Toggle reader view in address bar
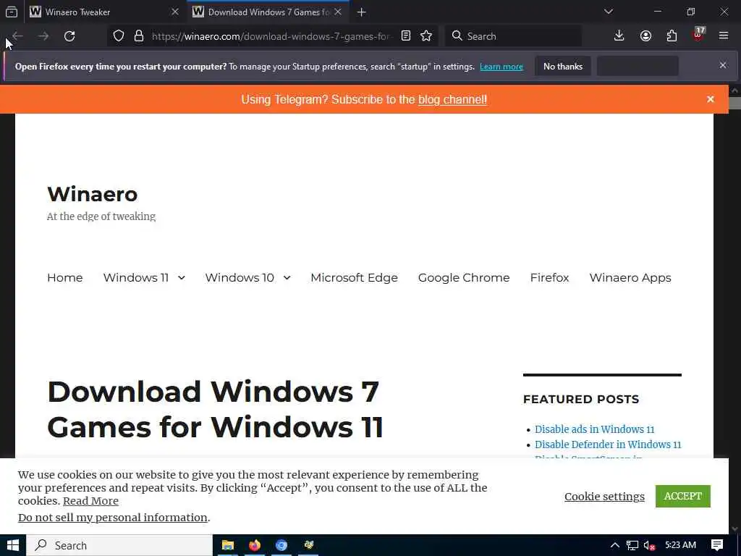The width and height of the screenshot is (741, 556). [405, 36]
